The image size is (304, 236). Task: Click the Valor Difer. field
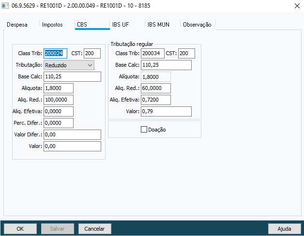pos(72,134)
